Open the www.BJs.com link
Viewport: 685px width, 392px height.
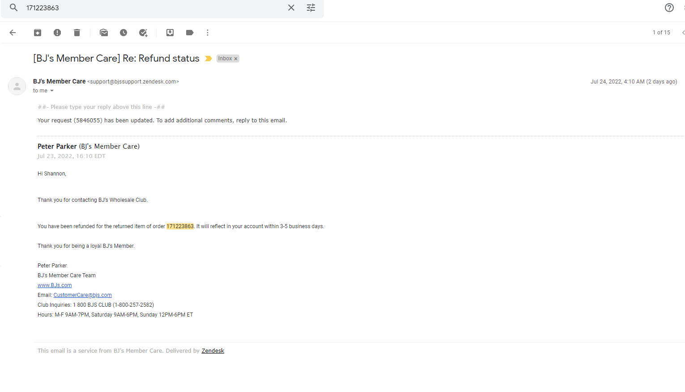click(x=55, y=285)
